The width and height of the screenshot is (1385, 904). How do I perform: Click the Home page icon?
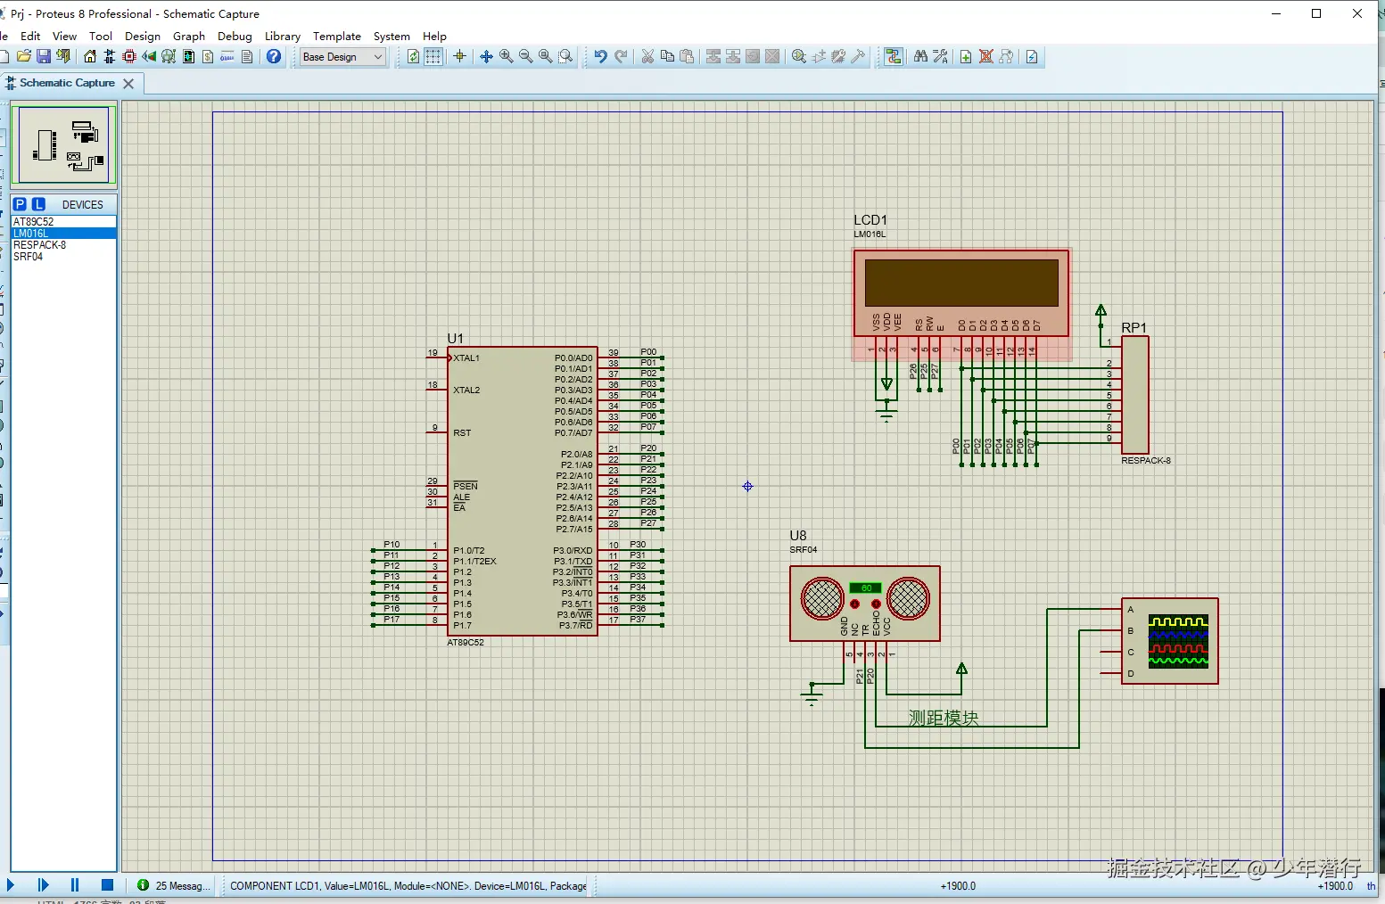pyautogui.click(x=90, y=57)
